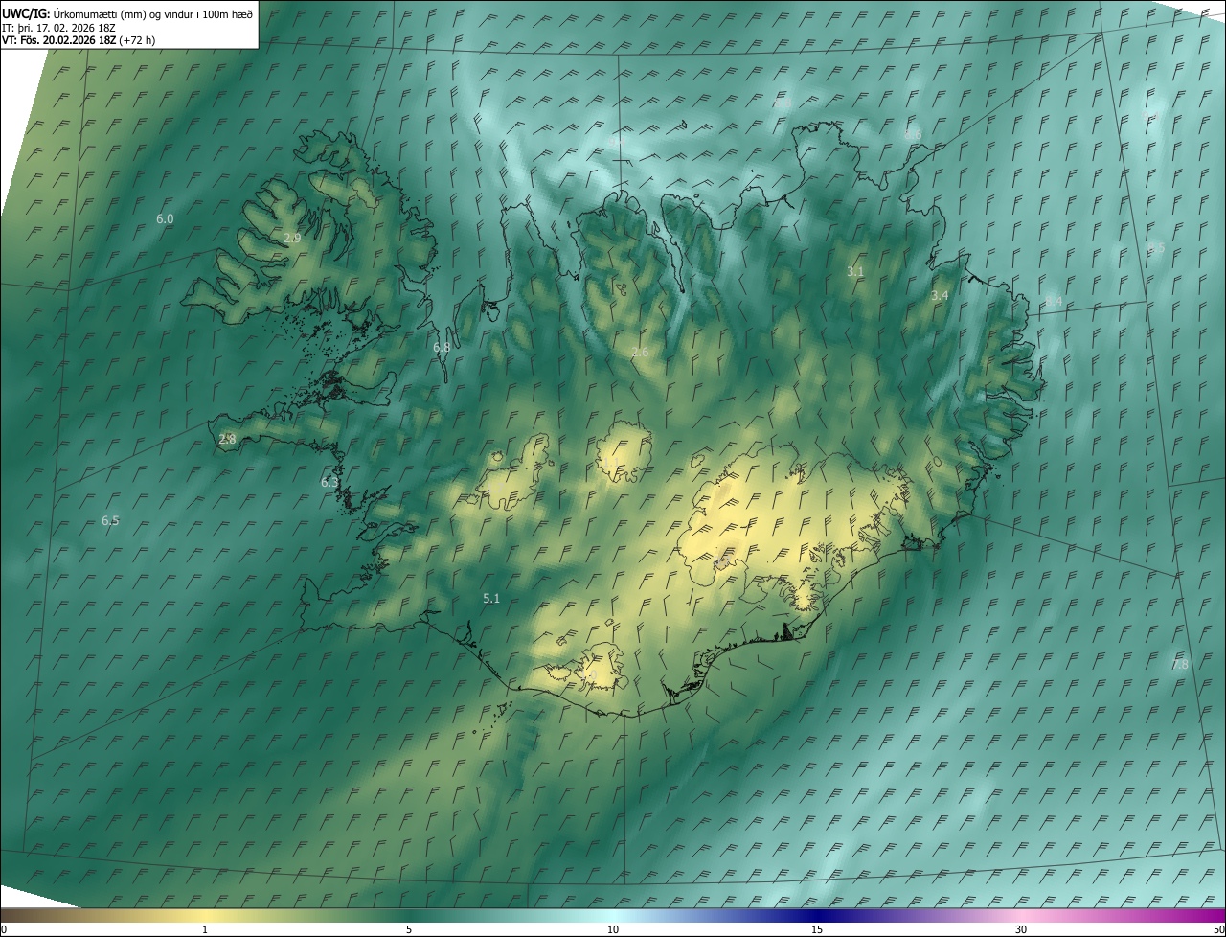Click the colorbar tick label 0
The width and height of the screenshot is (1226, 937).
click(4, 929)
